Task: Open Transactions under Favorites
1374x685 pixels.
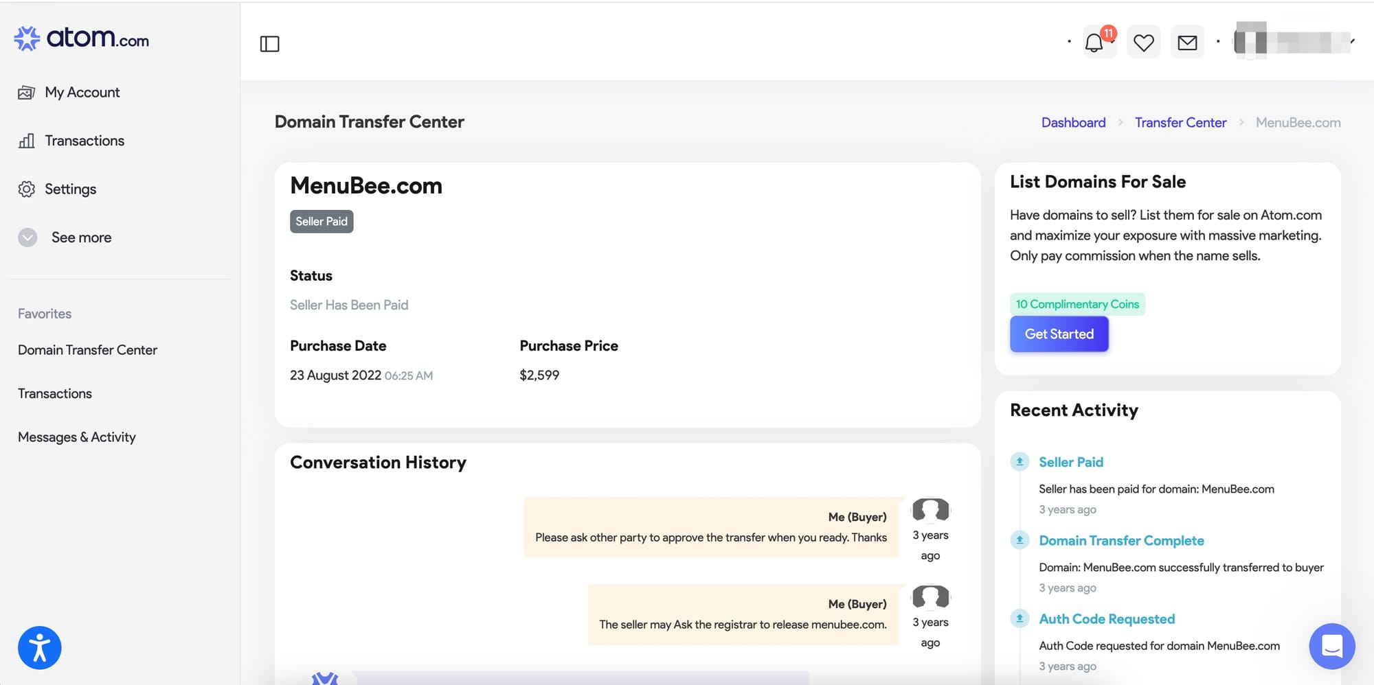Action: tap(55, 393)
